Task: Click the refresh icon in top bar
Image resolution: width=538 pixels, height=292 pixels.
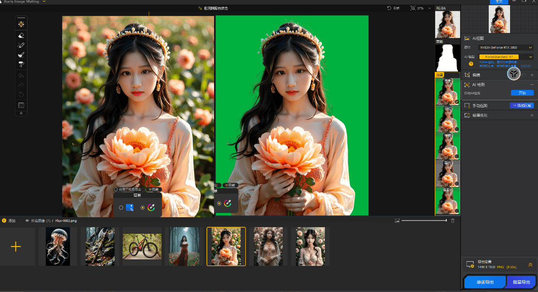Action: (x=389, y=8)
